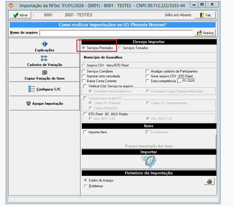Click the printer icon in Relatório da Importação
The width and height of the screenshot is (234, 206).
(x=209, y=181)
